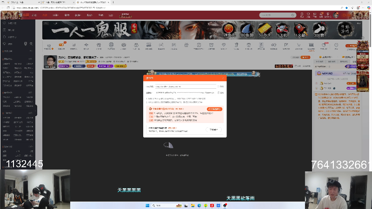This screenshot has height=209, width=372.
Task: Open the shopping cart icon in streamer toolbar
Action: [x=299, y=46]
